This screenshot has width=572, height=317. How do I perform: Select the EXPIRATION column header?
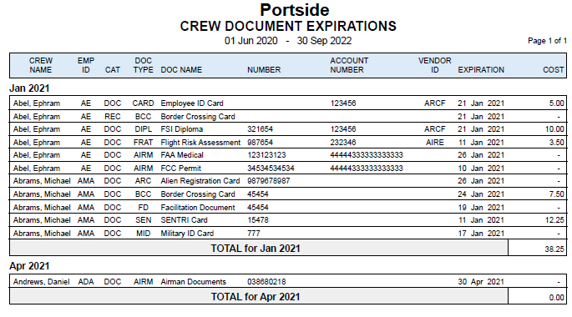481,69
